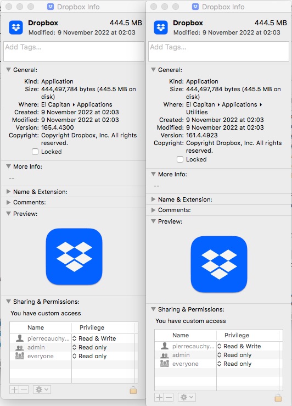Click Dropbox app icon in left window header
292x406 pixels.
pyautogui.click(x=16, y=27)
